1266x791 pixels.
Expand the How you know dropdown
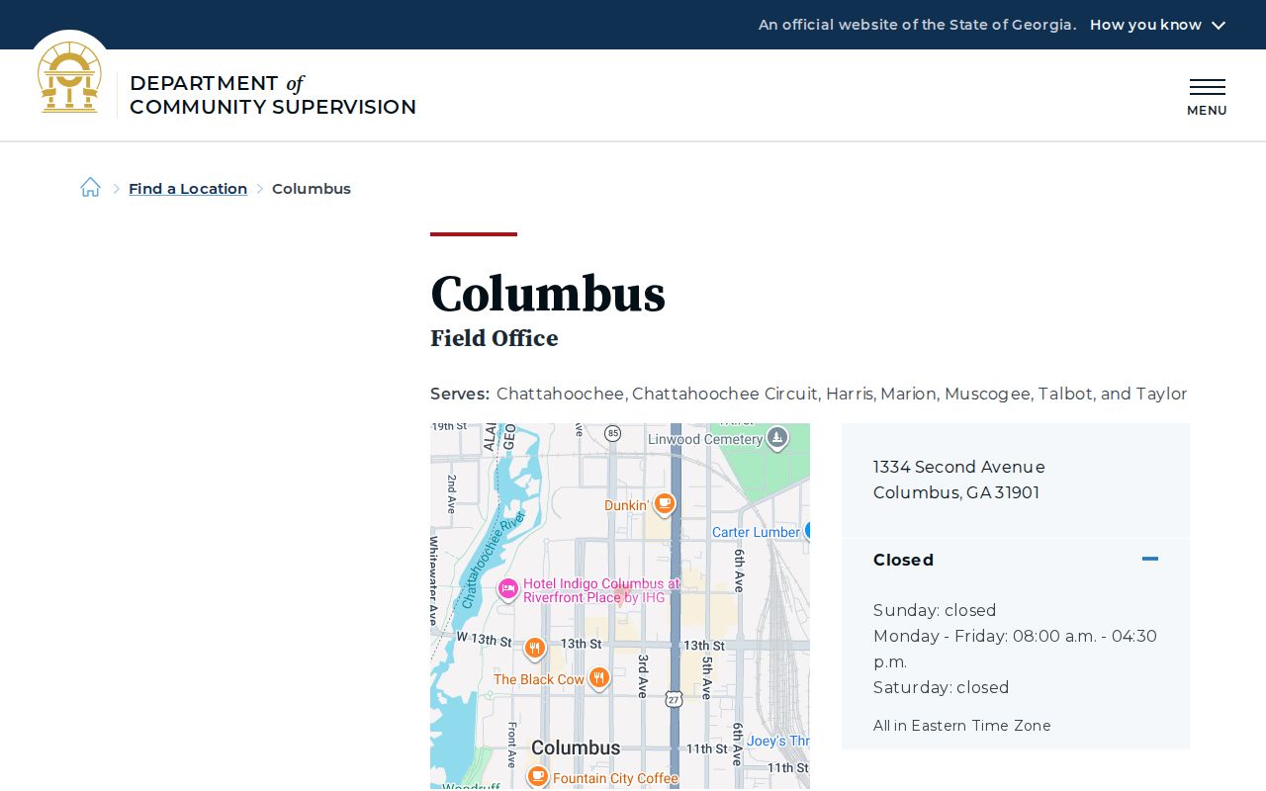pyautogui.click(x=1157, y=25)
